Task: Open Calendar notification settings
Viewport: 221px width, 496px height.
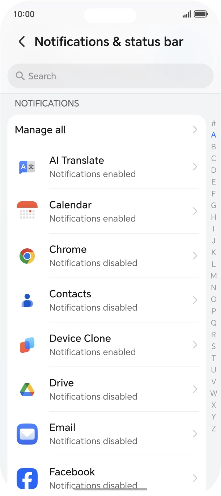Action: [x=107, y=211]
